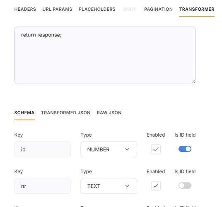Click the chevron in NUMBER dropdown
Screen dimensions: 222x207
pyautogui.click(x=127, y=149)
